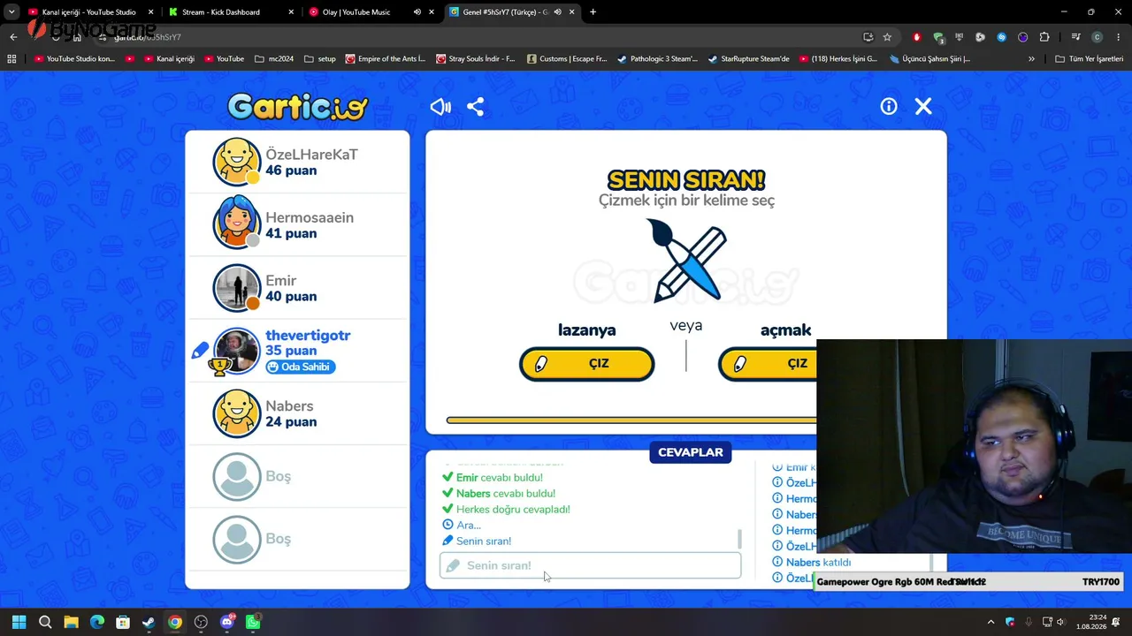Open the system volume control
1132x636 pixels.
(1060, 622)
